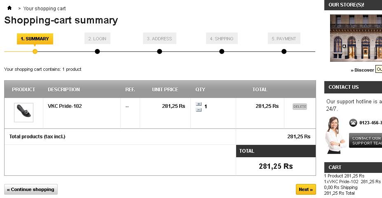The height and width of the screenshot is (198, 382).
Task: Select the 2. Login step tab
Action: coord(97,39)
